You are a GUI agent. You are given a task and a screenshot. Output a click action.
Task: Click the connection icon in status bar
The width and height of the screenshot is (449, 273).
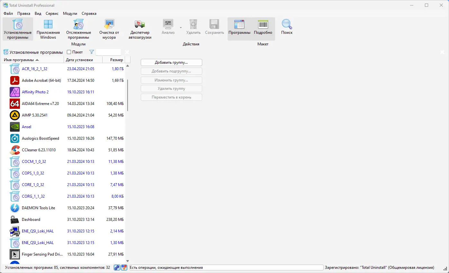point(117,268)
